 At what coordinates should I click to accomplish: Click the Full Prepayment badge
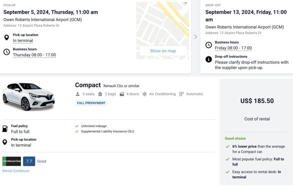coord(91,103)
